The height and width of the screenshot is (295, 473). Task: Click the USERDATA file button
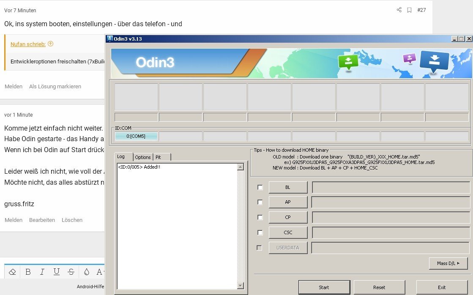[288, 248]
